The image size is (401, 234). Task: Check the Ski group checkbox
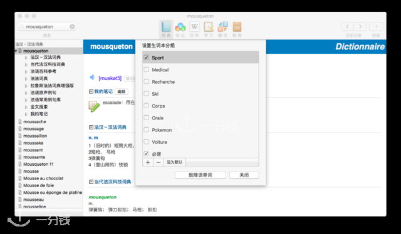pos(146,93)
